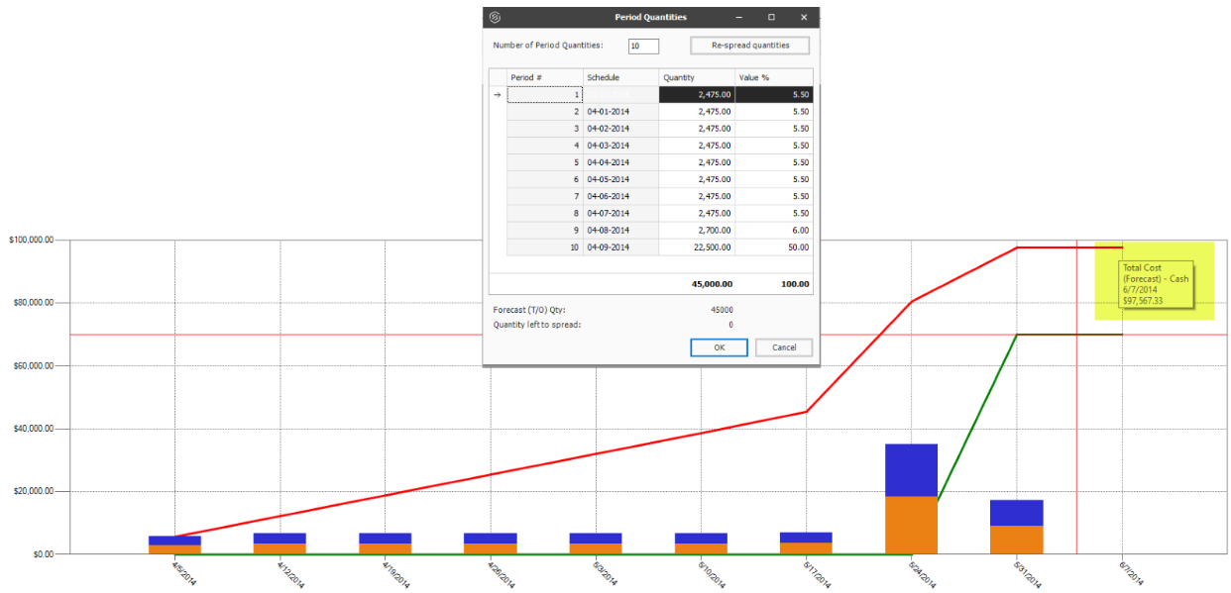Close the Period Quantities window
This screenshot has height=593, width=1231.
point(804,17)
